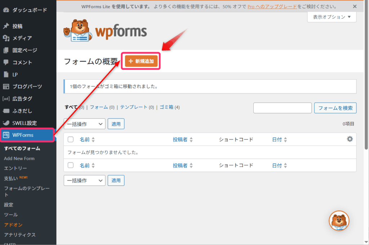The width and height of the screenshot is (369, 245).
Task: Open the Dashboard sidebar icon
Action: coord(6,10)
